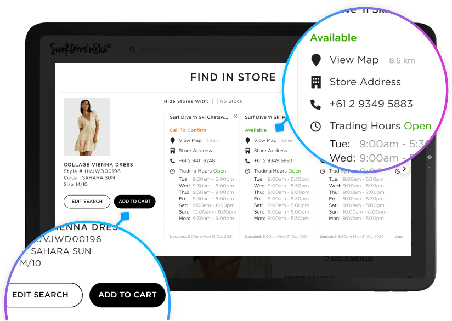This screenshot has width=452, height=321.
Task: Collapse the Shipping & Returns section behind the modal
Action: [409, 277]
